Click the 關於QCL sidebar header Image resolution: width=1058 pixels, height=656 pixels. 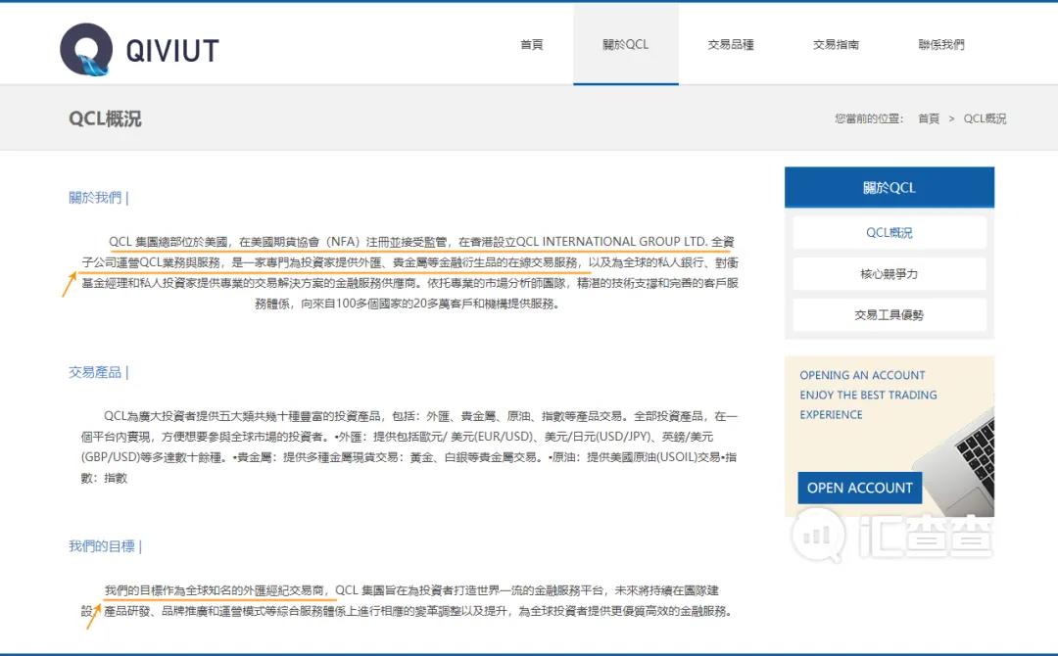pos(890,187)
